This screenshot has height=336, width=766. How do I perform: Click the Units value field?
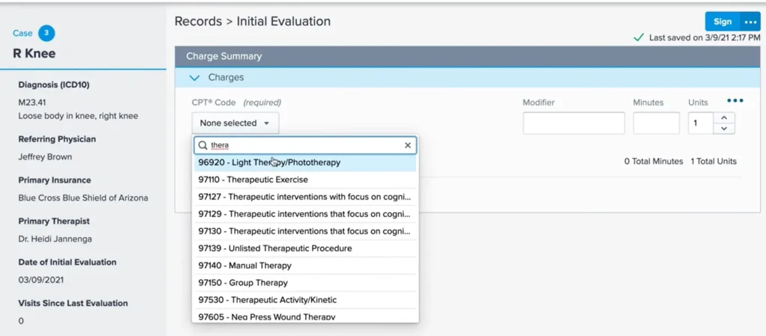(701, 123)
